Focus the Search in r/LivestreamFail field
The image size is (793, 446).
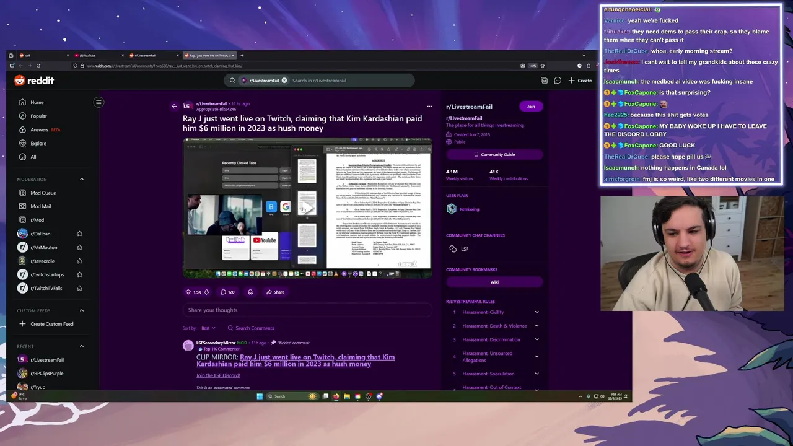click(x=350, y=81)
